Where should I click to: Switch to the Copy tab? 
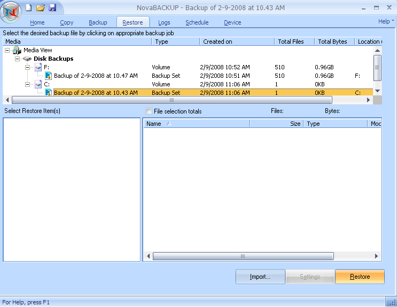tap(67, 22)
